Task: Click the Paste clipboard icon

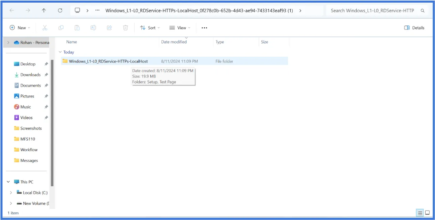Action: 77,28
